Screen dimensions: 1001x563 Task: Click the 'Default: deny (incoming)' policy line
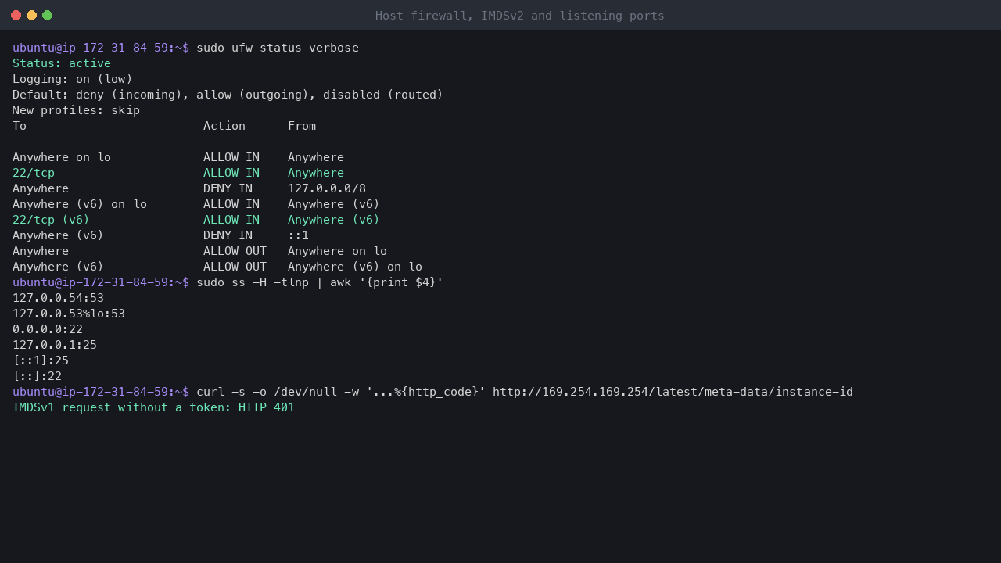coord(228,95)
